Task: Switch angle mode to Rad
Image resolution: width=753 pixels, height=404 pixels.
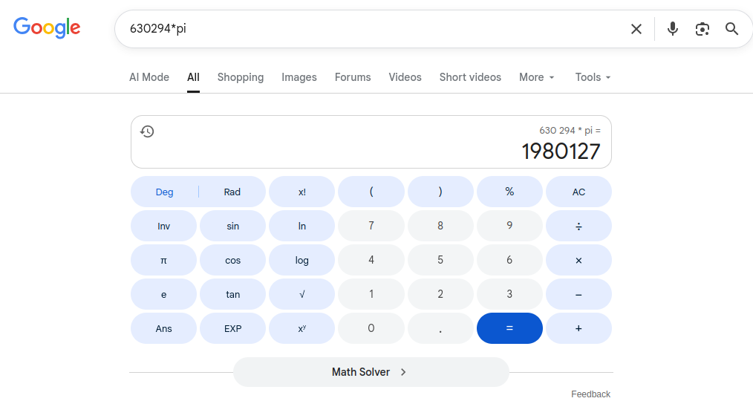Action: 232,192
